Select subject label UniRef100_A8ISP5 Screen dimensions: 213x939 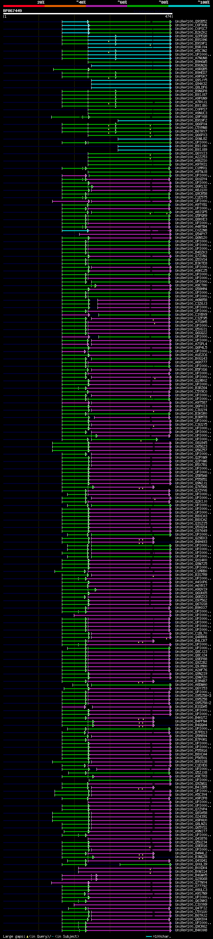191,212
